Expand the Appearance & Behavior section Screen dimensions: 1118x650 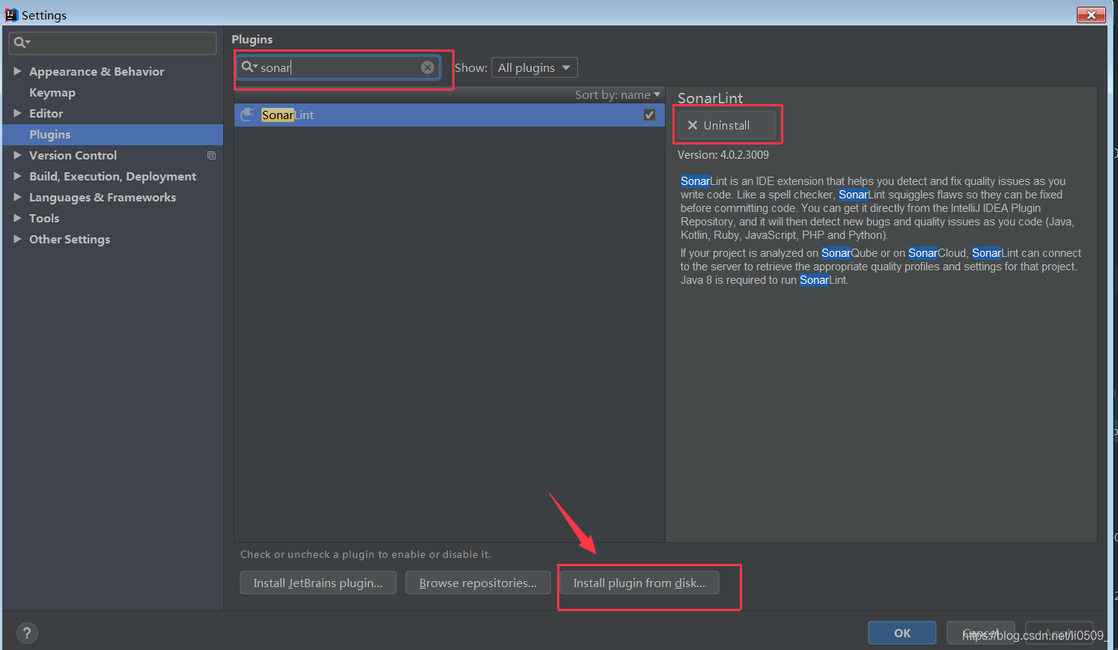17,71
